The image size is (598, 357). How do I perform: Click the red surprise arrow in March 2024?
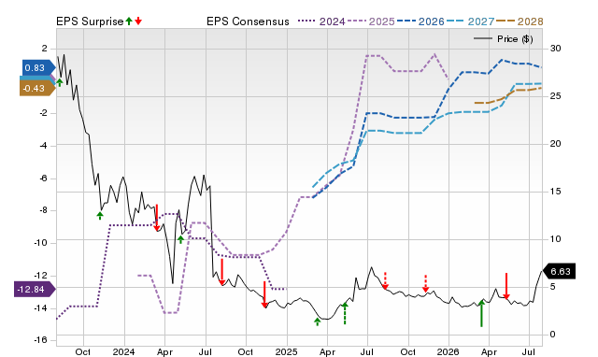tap(156, 218)
